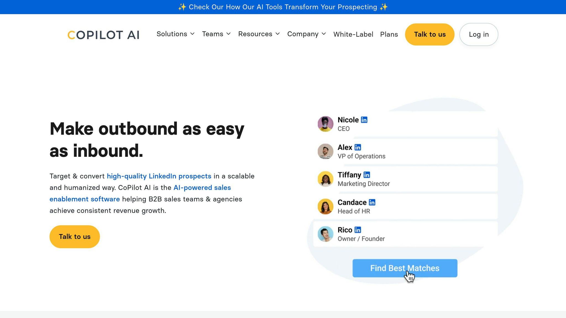Open the high-quality LinkedIn prospects link
Image resolution: width=566 pixels, height=318 pixels.
pyautogui.click(x=159, y=176)
